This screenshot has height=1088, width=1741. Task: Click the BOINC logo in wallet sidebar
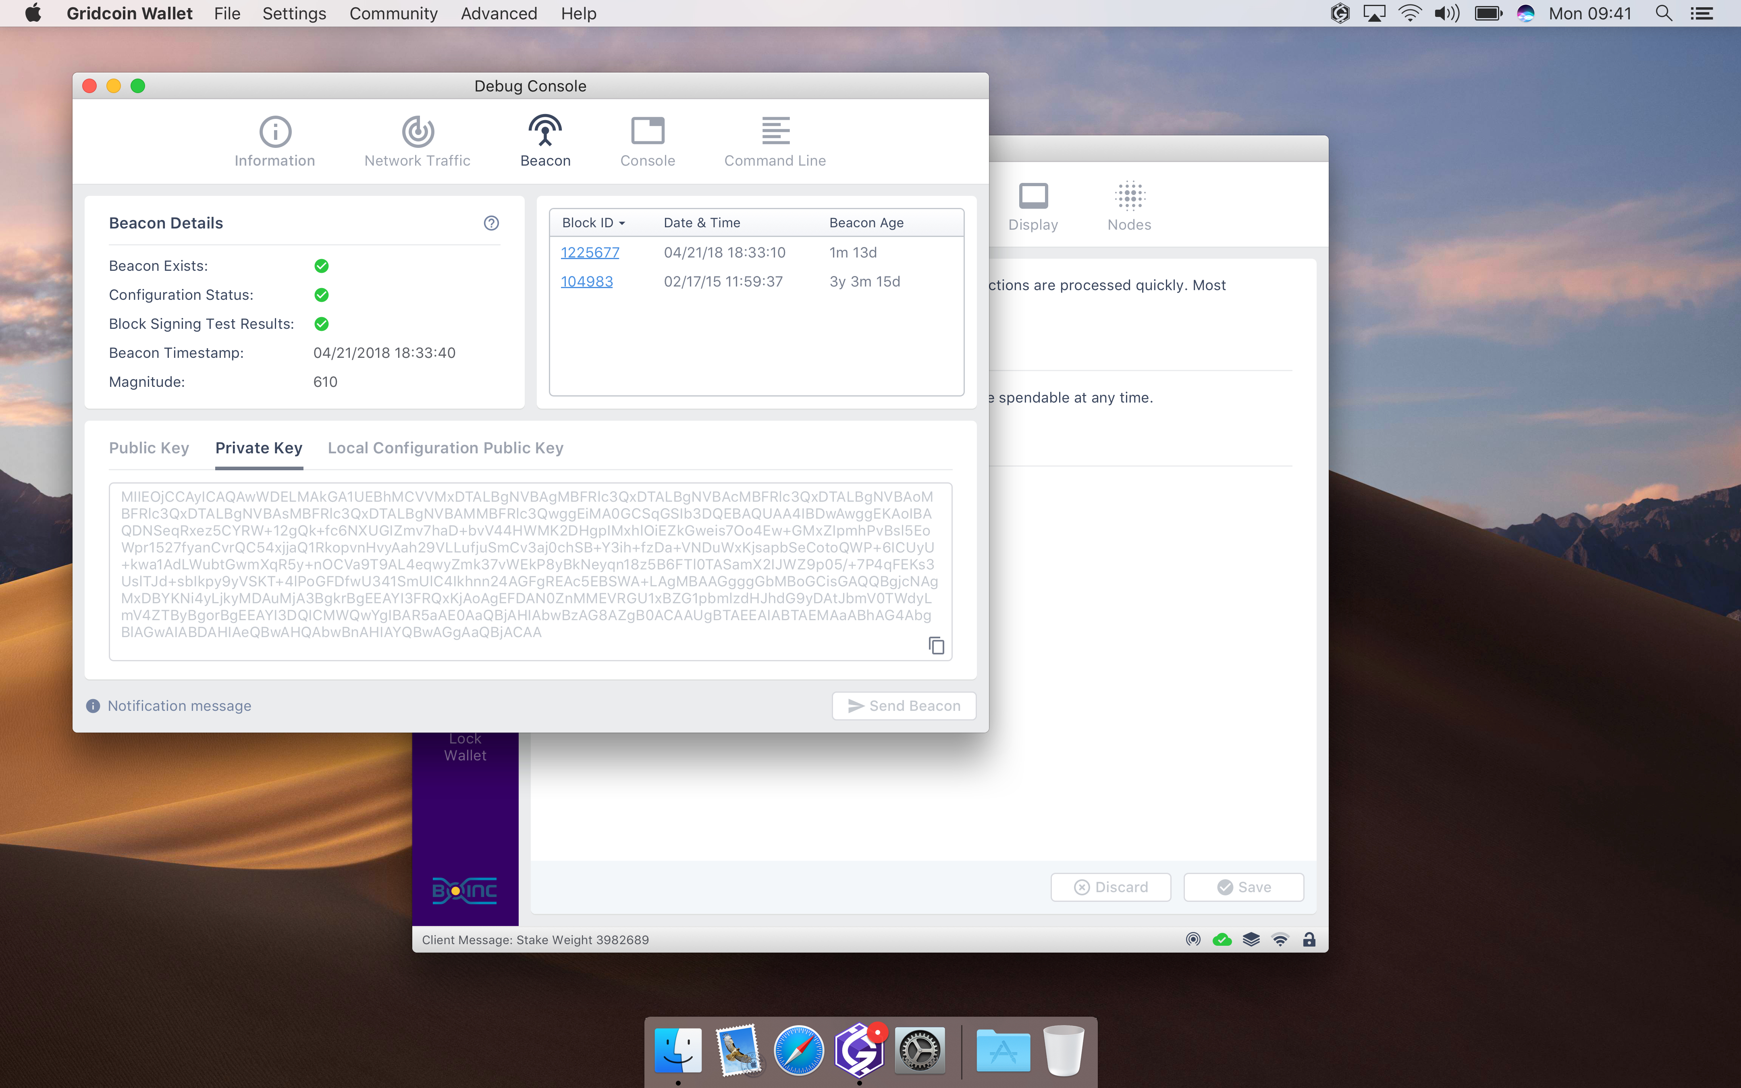click(x=465, y=891)
